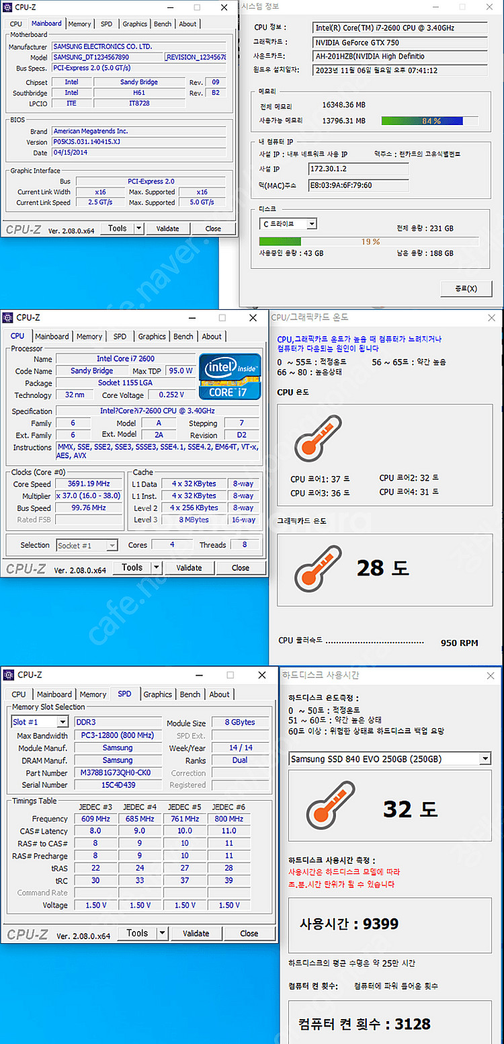Click the CPU info field Intel(R) Core(TM) i7-2600
The height and width of the screenshot is (1044, 504).
401,28
